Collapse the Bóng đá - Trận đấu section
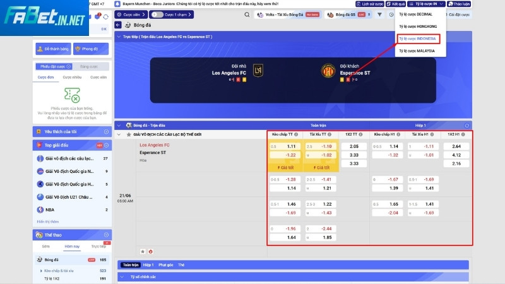The image size is (505, 284). pyautogui.click(x=119, y=126)
